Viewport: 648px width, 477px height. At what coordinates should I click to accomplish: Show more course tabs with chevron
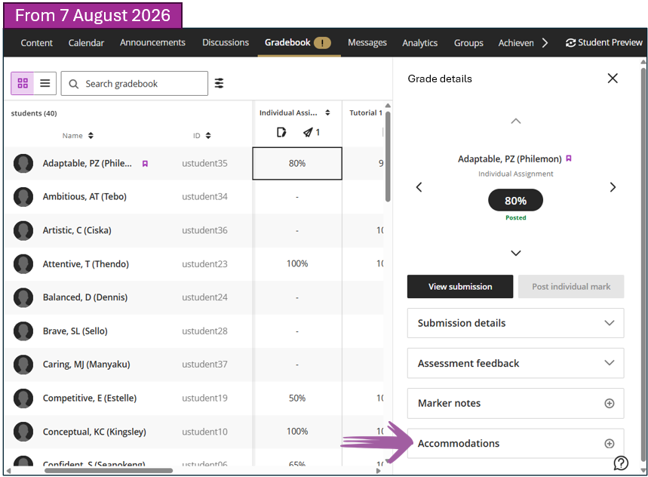[545, 43]
